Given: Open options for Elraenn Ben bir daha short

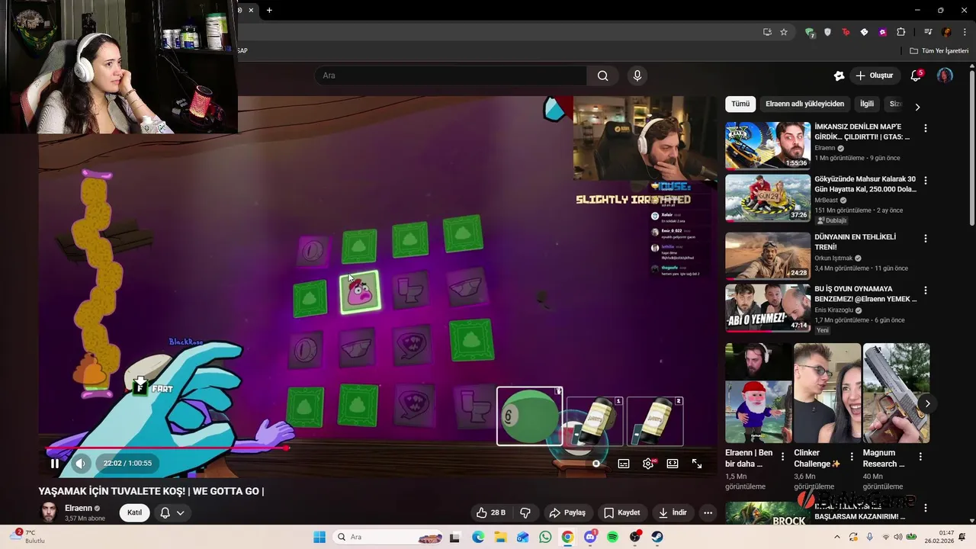Looking at the screenshot, I should point(782,457).
